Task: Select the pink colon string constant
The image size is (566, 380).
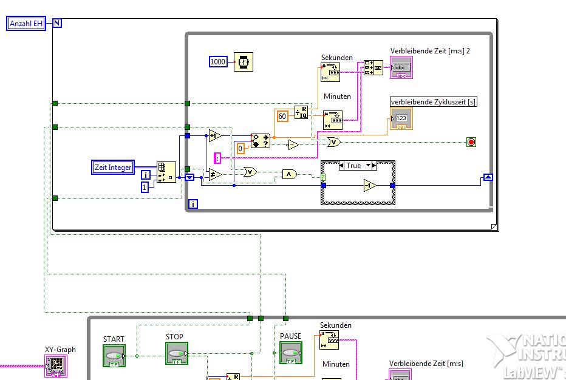Action: (x=217, y=158)
